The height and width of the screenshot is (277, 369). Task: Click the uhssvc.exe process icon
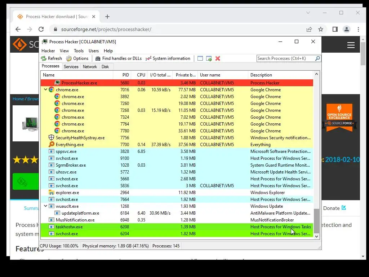[51, 172]
